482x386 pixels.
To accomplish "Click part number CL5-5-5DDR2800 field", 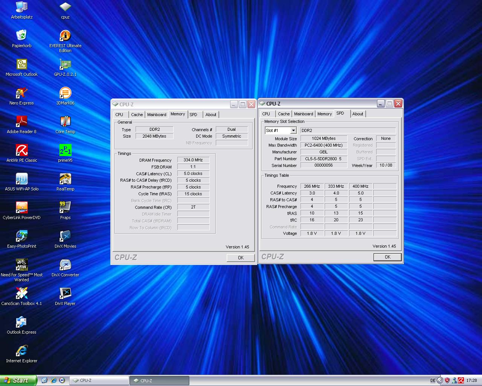I will 323,159.
